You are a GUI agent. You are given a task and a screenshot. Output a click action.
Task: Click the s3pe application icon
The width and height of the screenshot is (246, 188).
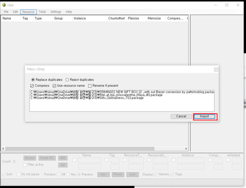click(4, 5)
